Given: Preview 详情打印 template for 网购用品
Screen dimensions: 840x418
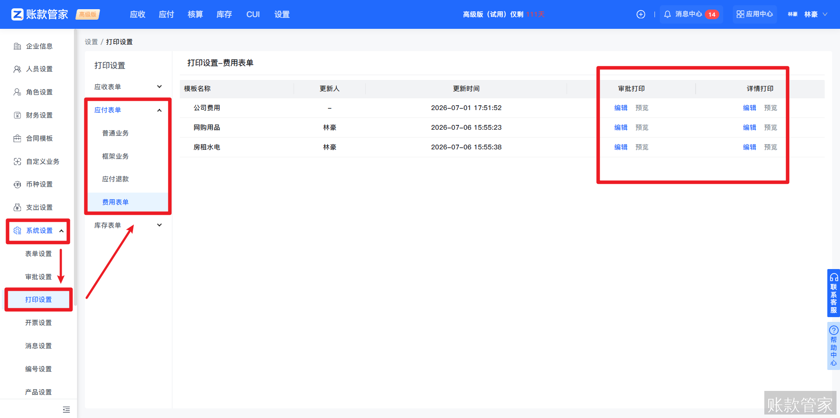Looking at the screenshot, I should (770, 128).
